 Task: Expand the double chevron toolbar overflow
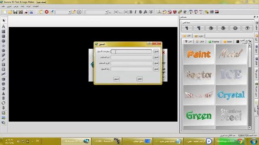(x=151, y=12)
